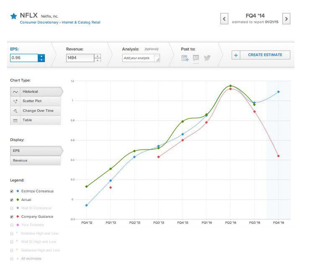Uncheck the Estimize Consensus checkbox
Image resolution: width=325 pixels, height=273 pixels.
click(12, 191)
